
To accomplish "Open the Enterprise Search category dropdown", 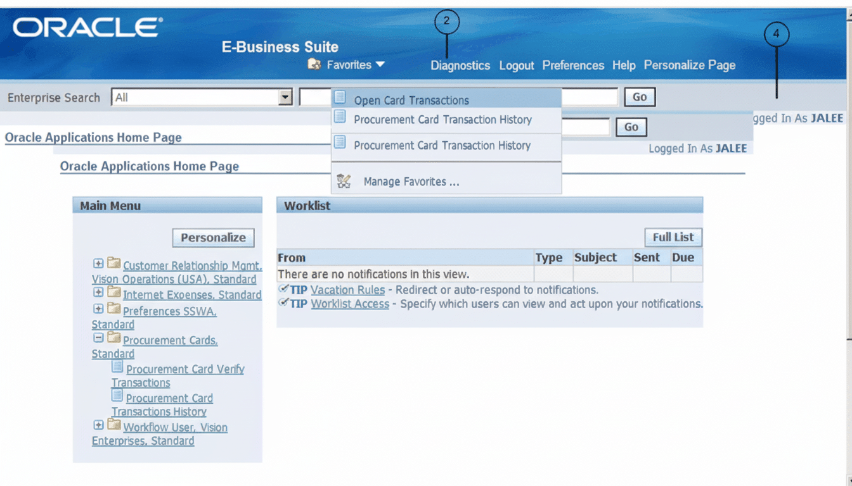I will (x=286, y=96).
